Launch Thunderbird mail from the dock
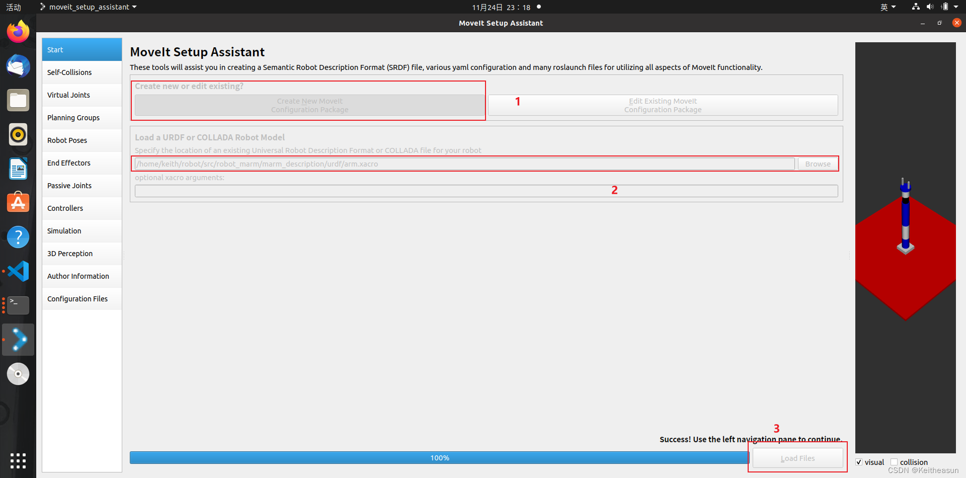 [18, 66]
